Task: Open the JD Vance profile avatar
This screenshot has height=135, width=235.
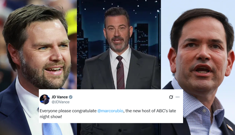Action: [45, 99]
